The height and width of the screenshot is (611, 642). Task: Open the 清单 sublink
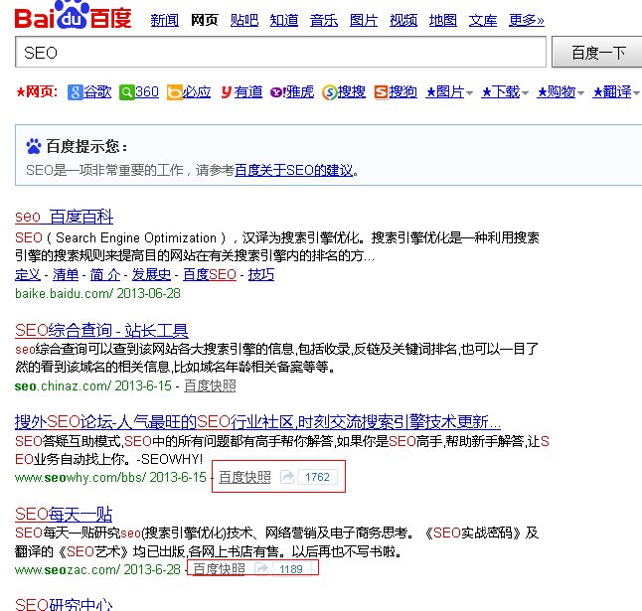pyautogui.click(x=66, y=274)
